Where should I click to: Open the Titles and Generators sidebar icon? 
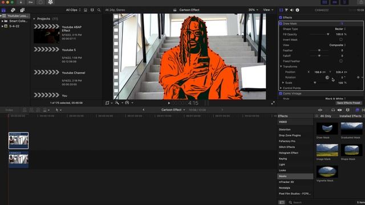[x=22, y=10]
